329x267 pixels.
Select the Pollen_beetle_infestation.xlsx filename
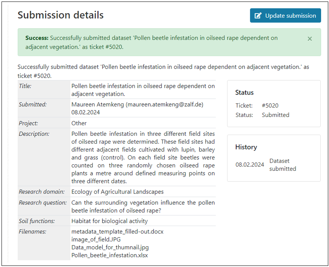point(109,255)
